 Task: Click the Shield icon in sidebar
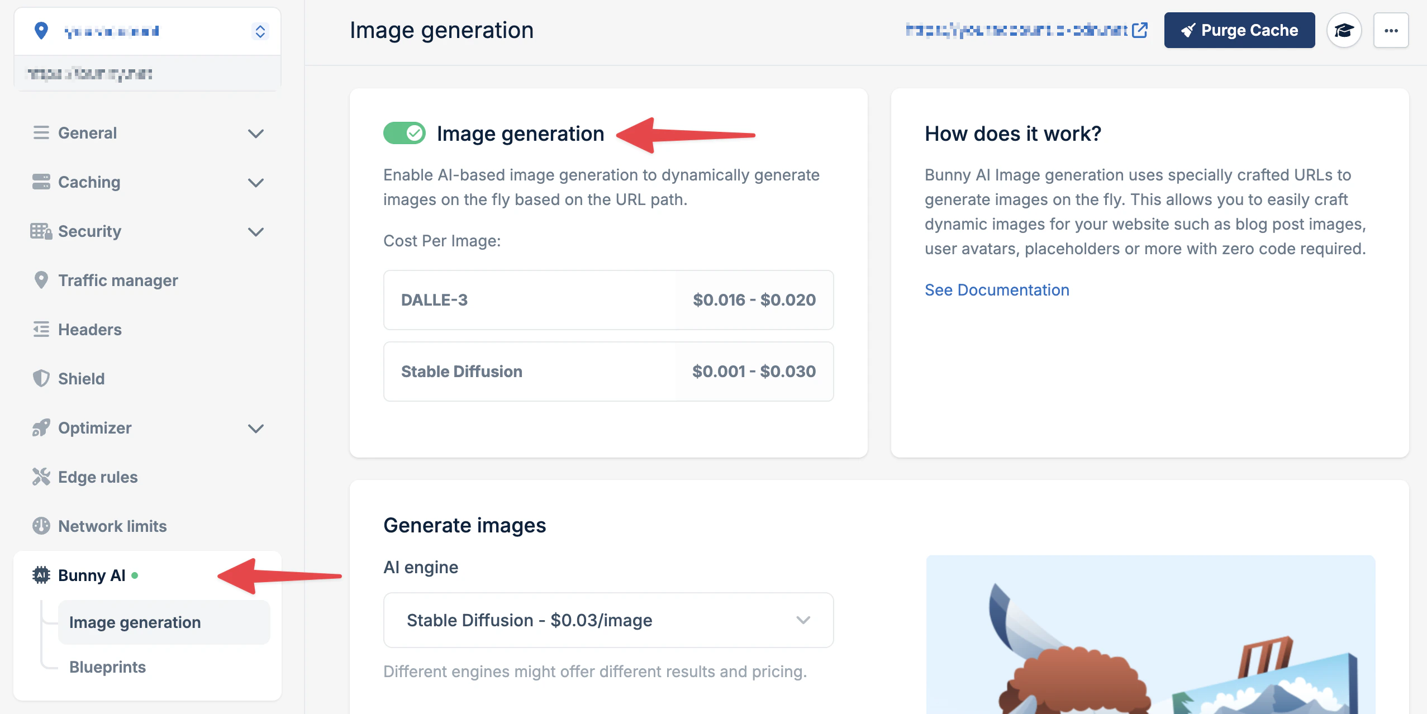click(41, 379)
